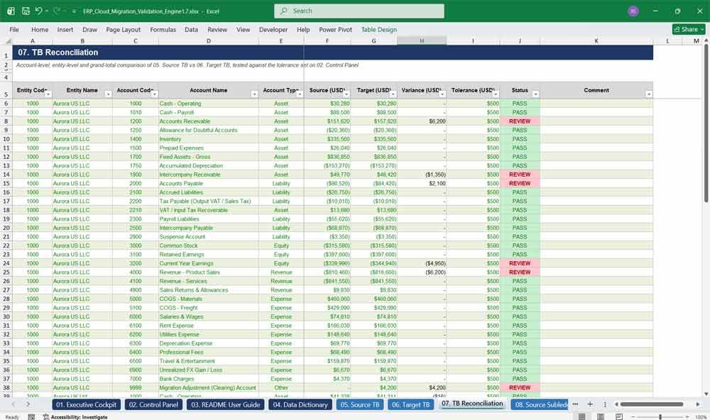Click the sheet tabs overflow ellipsis

point(575,404)
